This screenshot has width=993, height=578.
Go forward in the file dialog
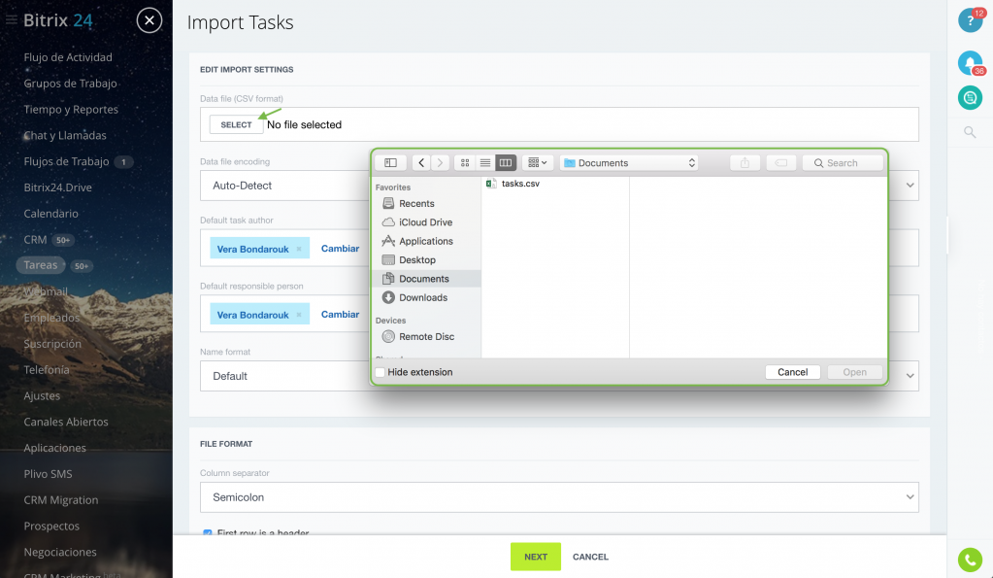(x=440, y=163)
